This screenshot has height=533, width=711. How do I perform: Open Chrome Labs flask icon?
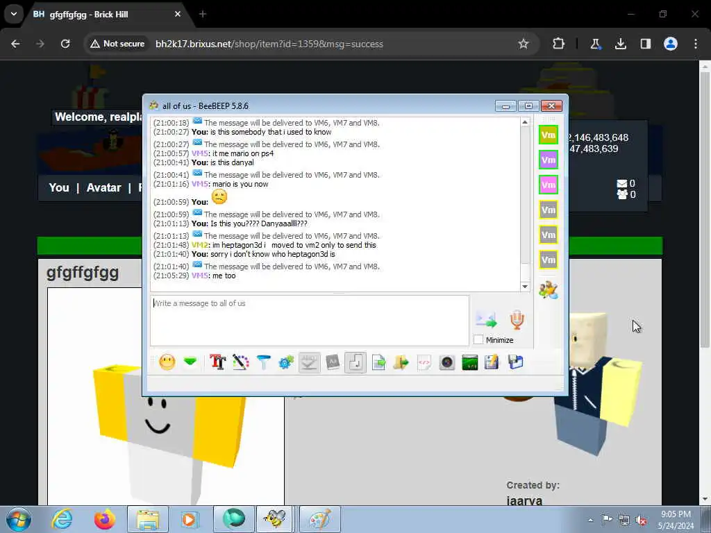click(x=595, y=44)
